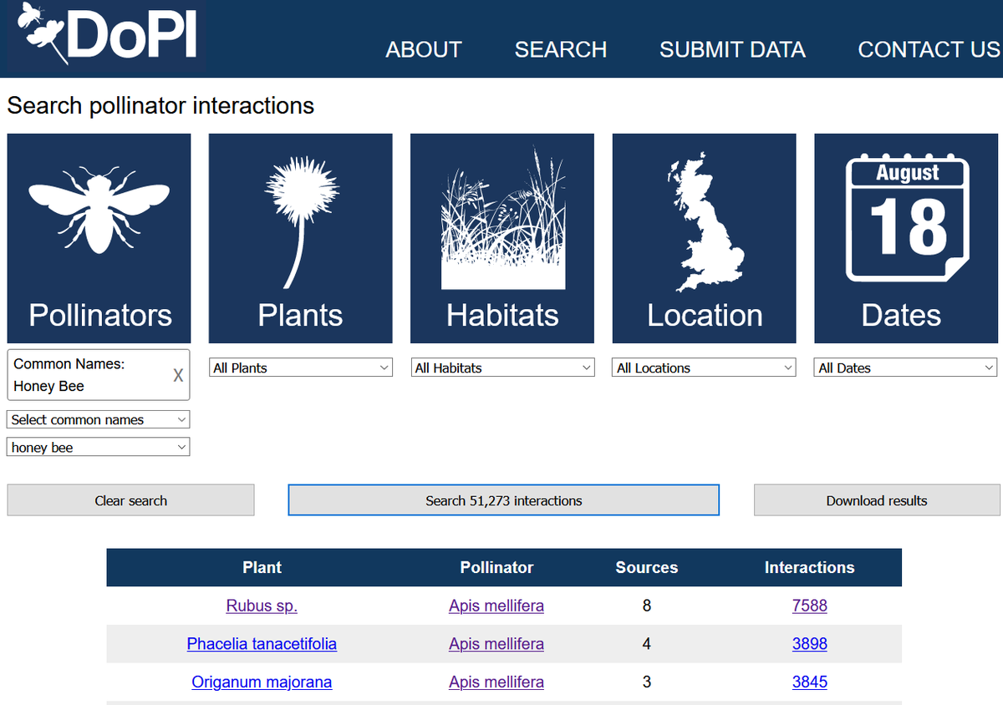Viewport: 1003px width, 705px height.
Task: Click Download results
Action: (876, 500)
